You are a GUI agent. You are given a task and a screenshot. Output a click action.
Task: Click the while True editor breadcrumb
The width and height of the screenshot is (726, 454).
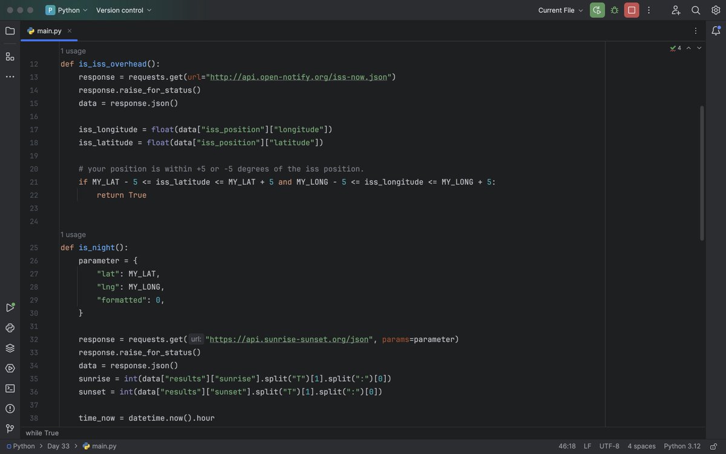click(x=42, y=433)
